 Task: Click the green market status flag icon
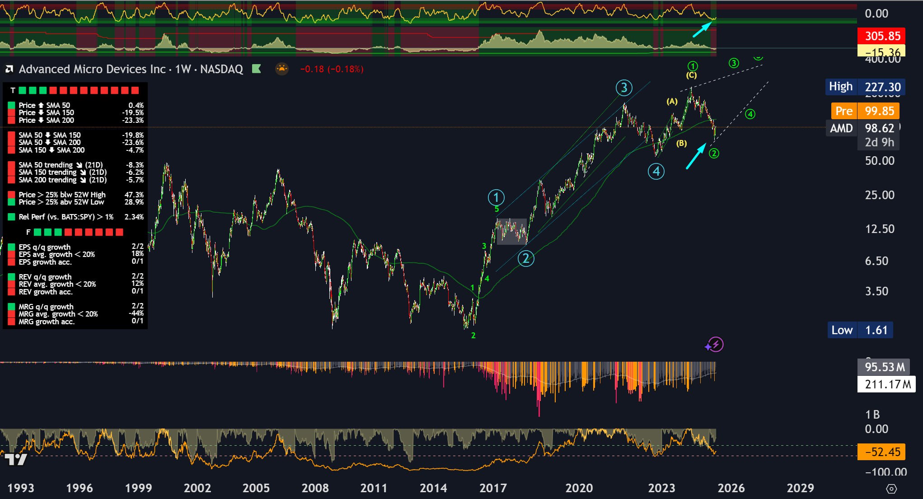(x=257, y=69)
